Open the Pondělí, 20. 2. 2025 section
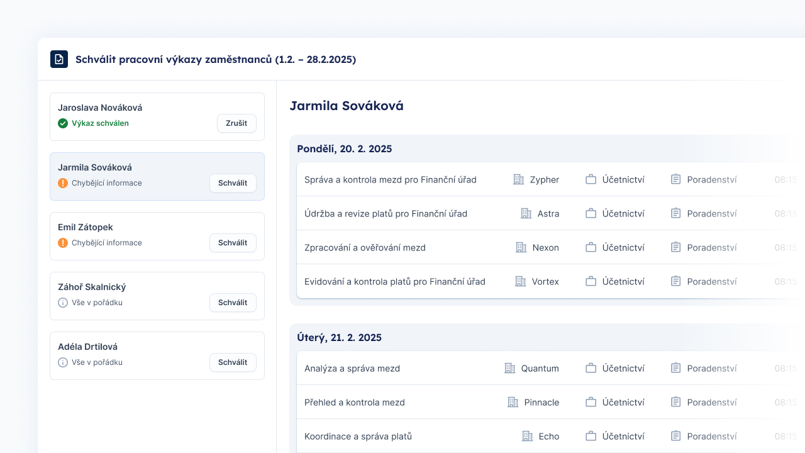Image resolution: width=805 pixels, height=453 pixels. point(345,148)
